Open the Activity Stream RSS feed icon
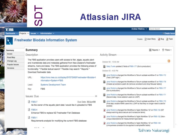Viewport: 180px width, 135px height. pyautogui.click(x=169, y=61)
